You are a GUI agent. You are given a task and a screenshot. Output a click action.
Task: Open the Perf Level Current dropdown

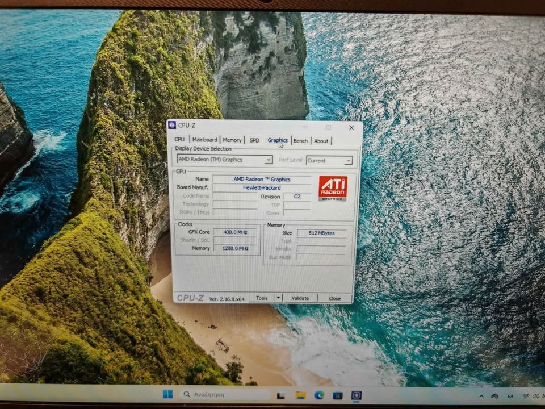click(329, 160)
